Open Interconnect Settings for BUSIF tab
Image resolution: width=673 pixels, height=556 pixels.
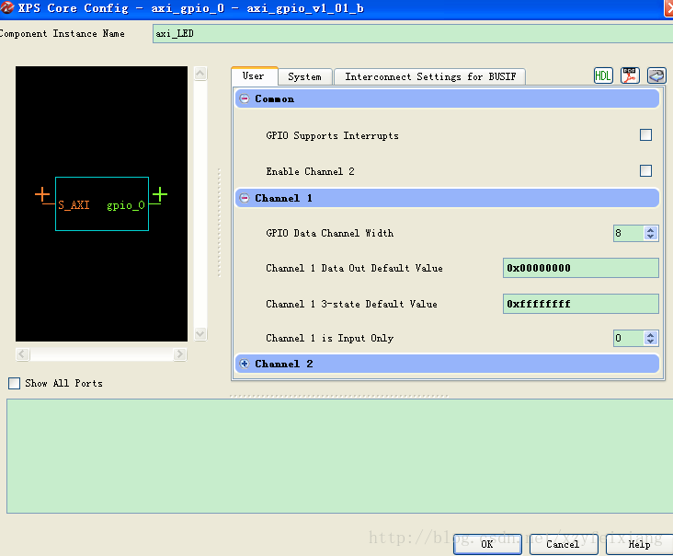click(430, 77)
